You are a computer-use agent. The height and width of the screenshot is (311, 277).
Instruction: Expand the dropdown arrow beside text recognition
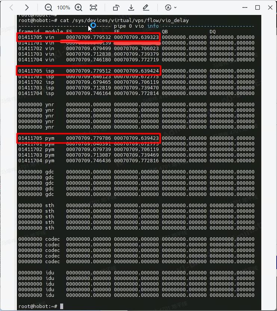176,7
